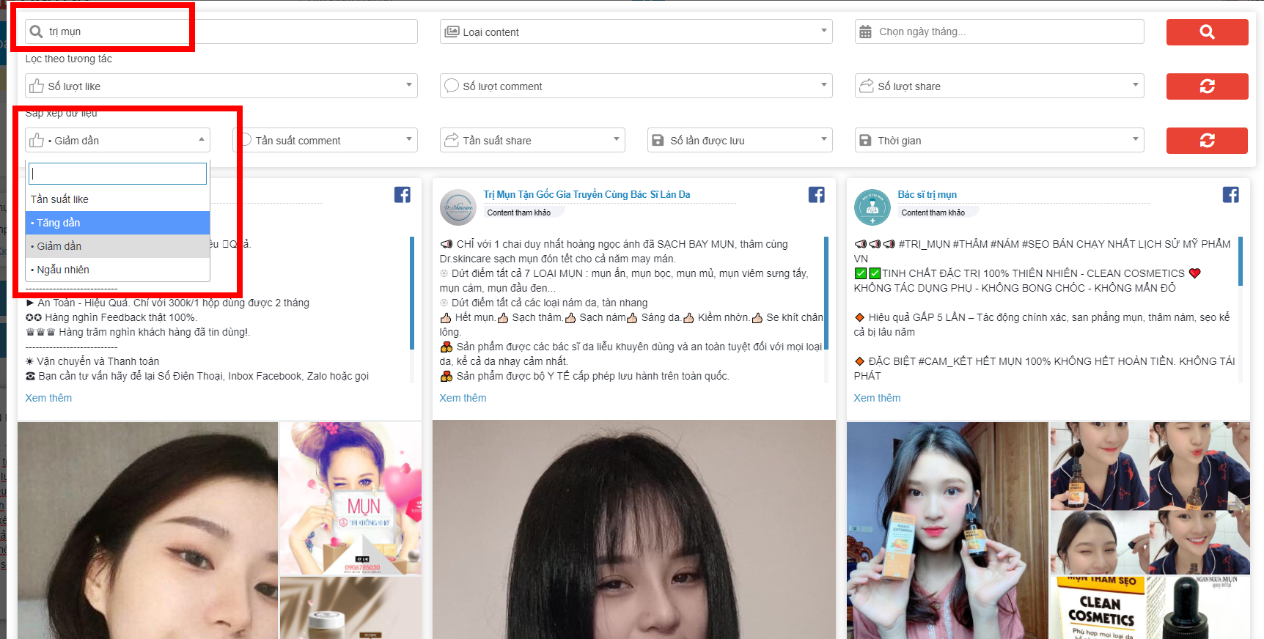Click Facebook icon on Trị Mụn Tận Gốc card

[x=817, y=194]
